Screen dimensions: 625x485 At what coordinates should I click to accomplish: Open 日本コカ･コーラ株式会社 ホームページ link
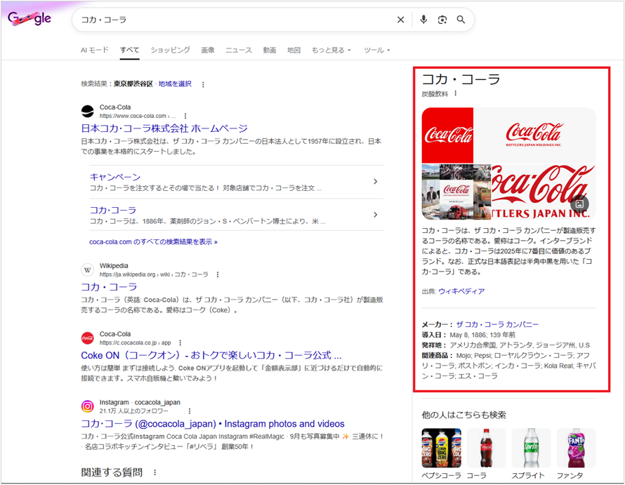[x=164, y=128]
